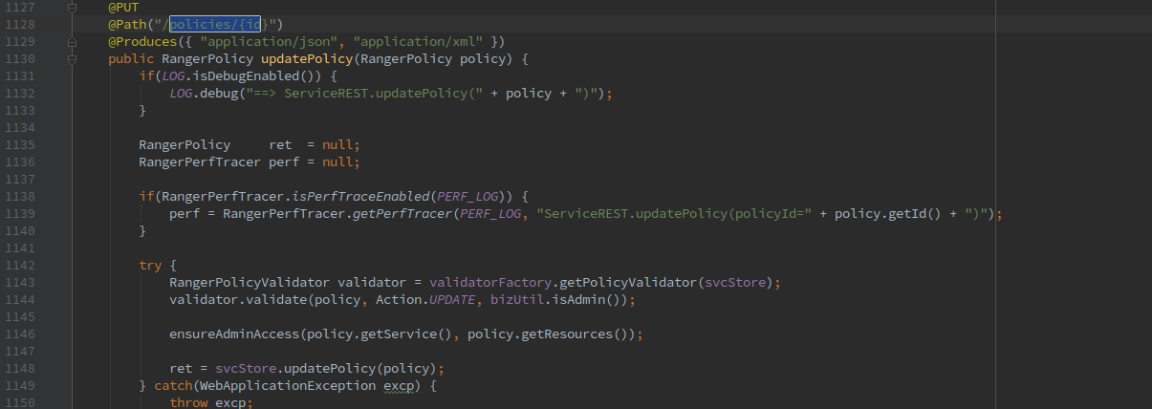The height and width of the screenshot is (409, 1152).
Task: Click line number 1148 in the gutter
Action: (20, 369)
